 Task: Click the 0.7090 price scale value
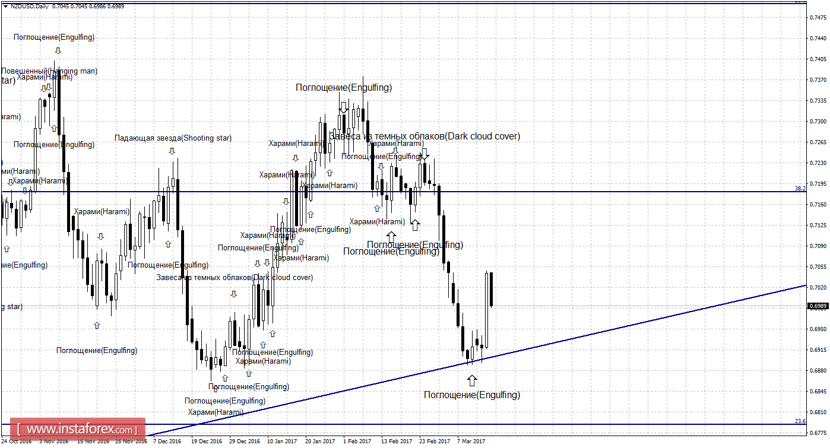click(x=819, y=246)
